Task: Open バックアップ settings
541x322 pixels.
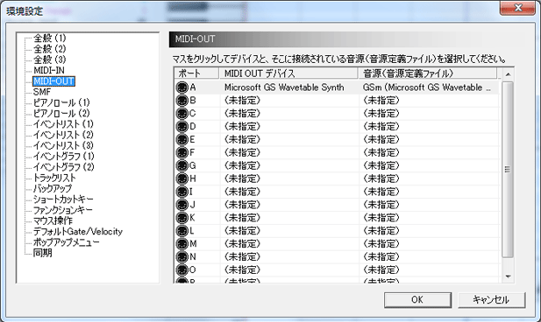Action: click(53, 188)
